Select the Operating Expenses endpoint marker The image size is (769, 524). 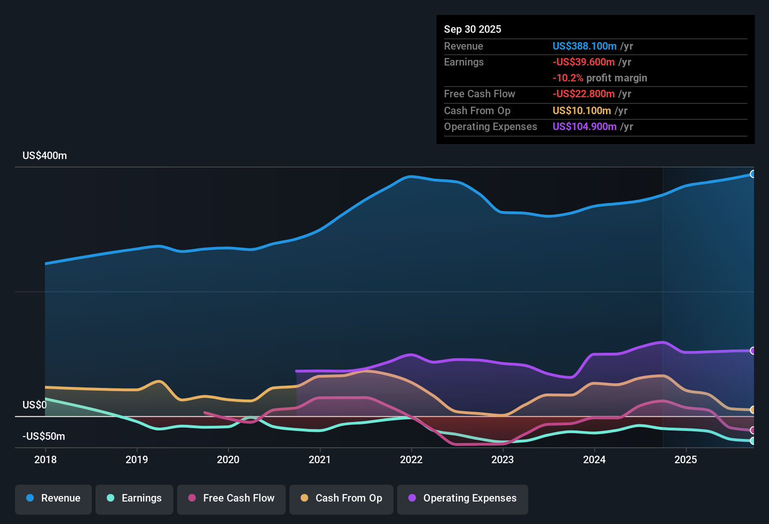point(753,349)
